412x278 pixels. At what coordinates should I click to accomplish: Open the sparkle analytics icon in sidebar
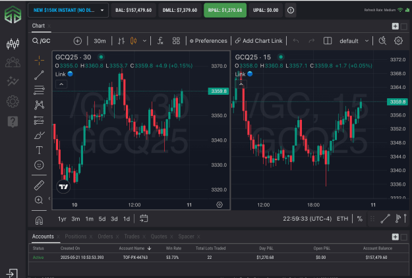click(13, 81)
